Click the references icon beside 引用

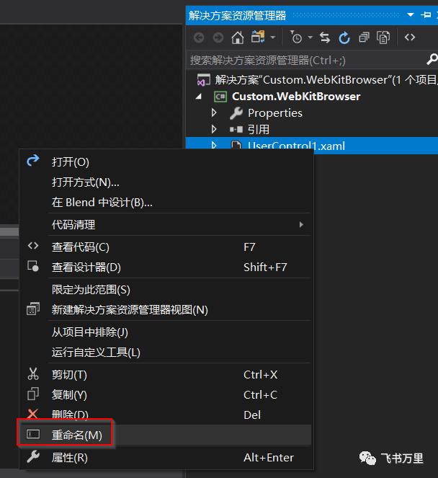click(236, 130)
